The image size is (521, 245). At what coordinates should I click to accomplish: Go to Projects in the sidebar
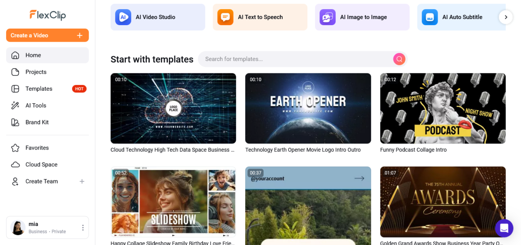(36, 72)
